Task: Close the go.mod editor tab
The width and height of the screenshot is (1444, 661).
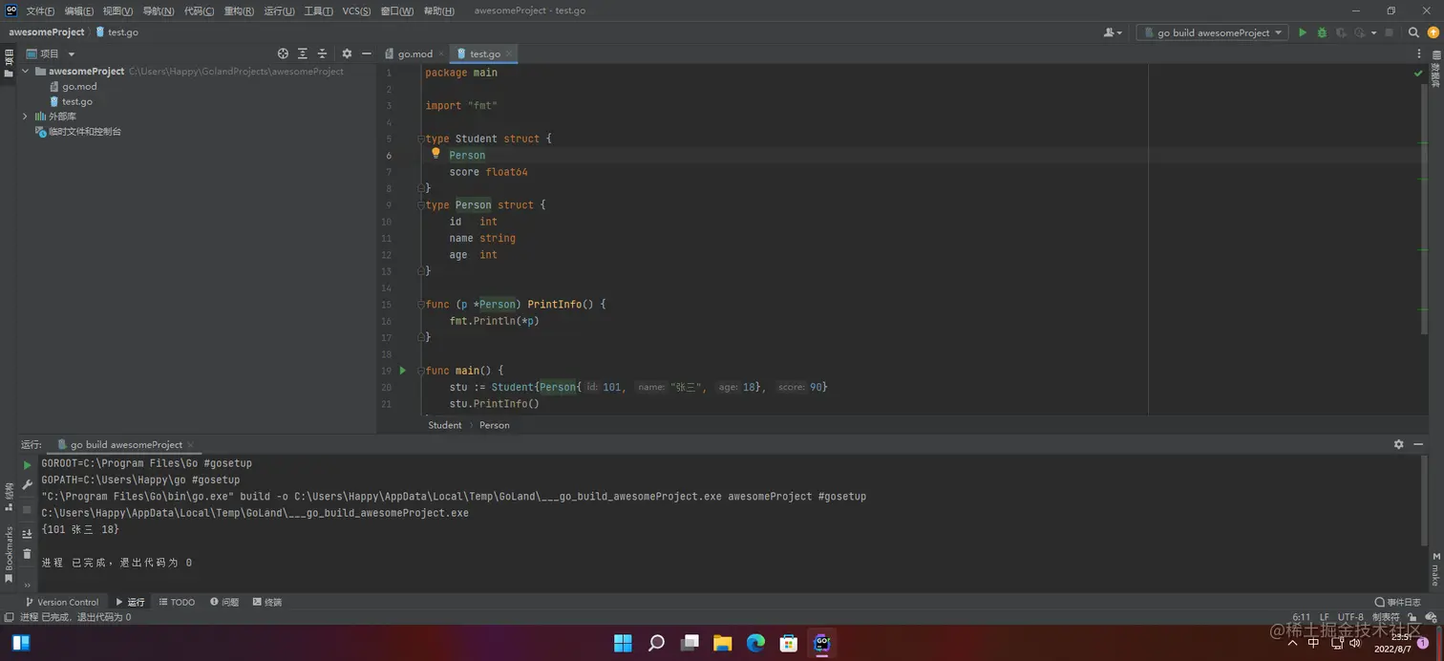Action: pos(440,54)
